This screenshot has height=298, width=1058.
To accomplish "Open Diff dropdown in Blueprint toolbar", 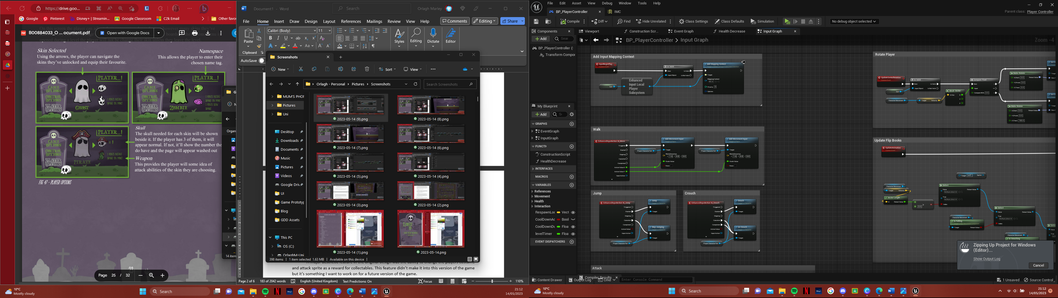I will 600,21.
